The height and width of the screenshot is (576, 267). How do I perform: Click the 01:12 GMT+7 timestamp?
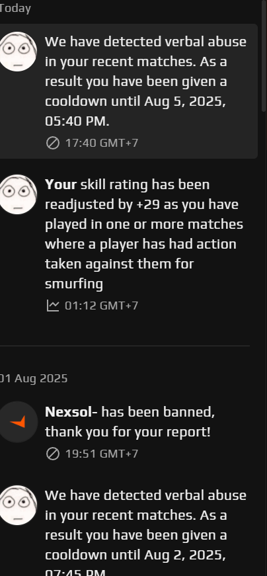click(x=101, y=306)
